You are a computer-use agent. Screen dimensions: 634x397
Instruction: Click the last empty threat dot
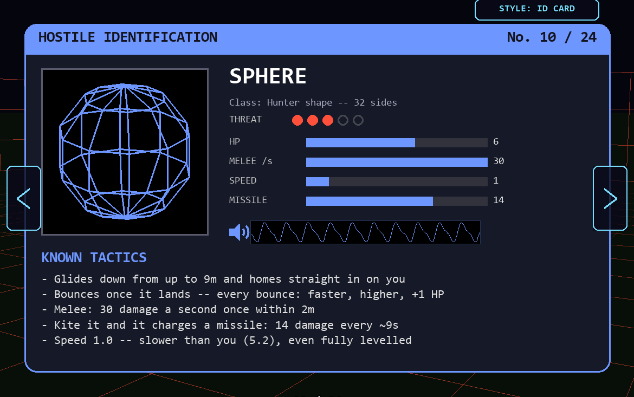358,120
